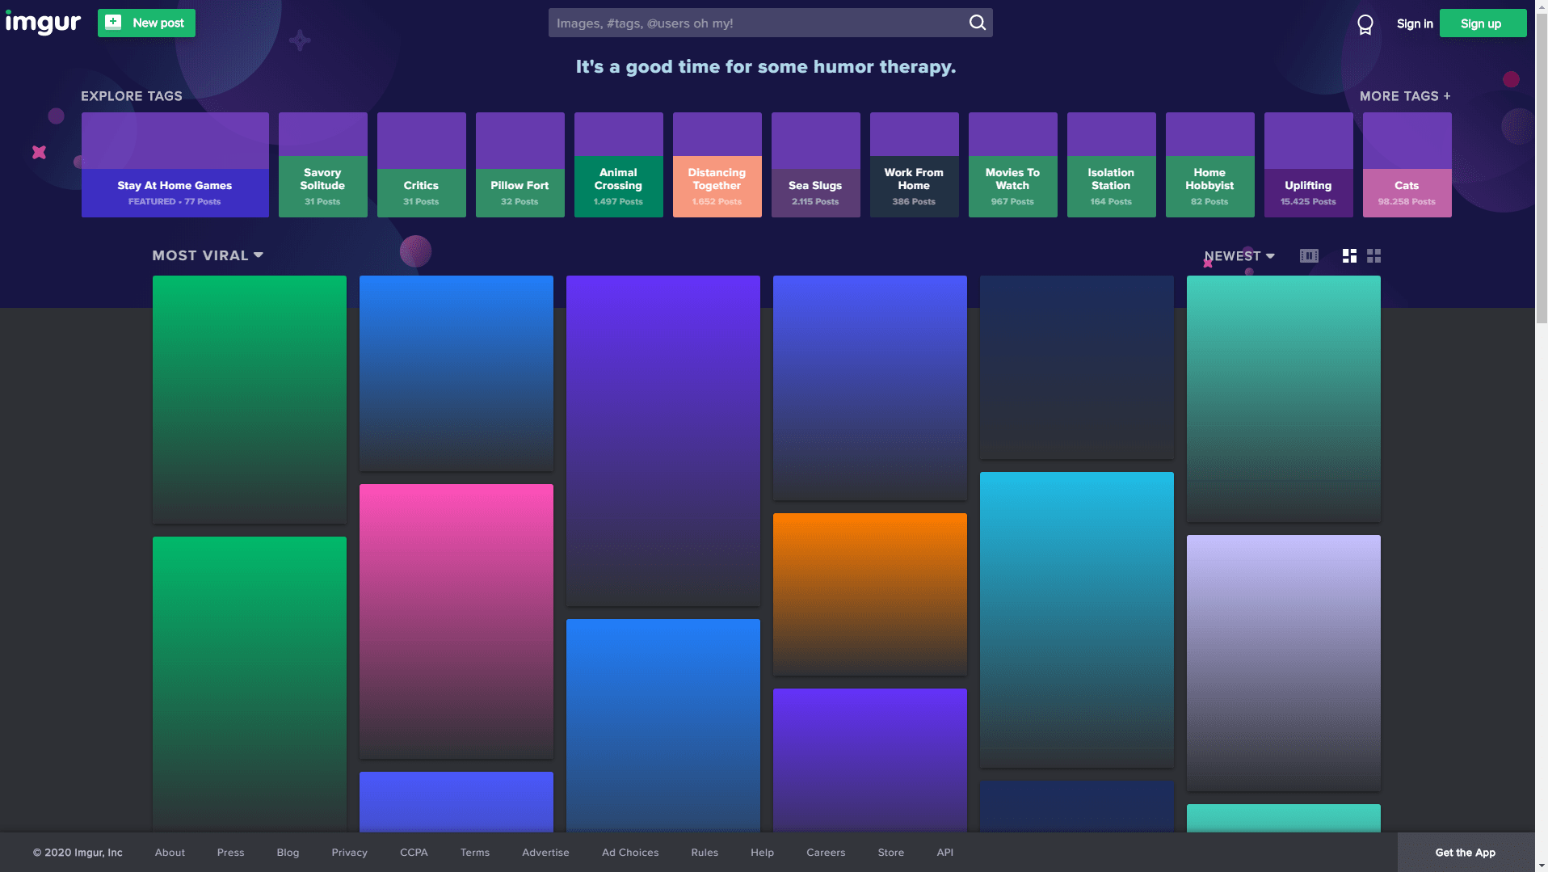This screenshot has width=1548, height=872.
Task: Open the Store footer link
Action: tap(891, 853)
